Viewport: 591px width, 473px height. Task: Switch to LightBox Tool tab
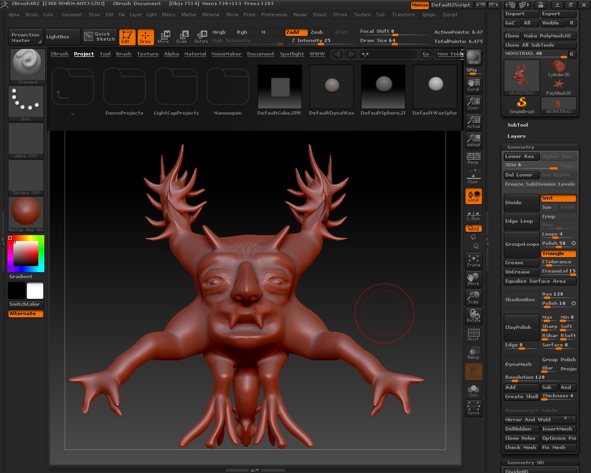[105, 54]
